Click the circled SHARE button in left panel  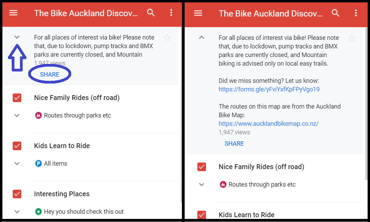[x=50, y=75]
